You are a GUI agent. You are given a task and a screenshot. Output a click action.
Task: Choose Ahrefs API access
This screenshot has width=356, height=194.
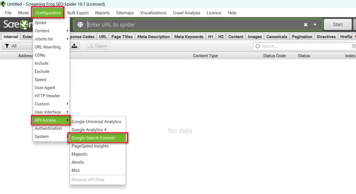98,162
